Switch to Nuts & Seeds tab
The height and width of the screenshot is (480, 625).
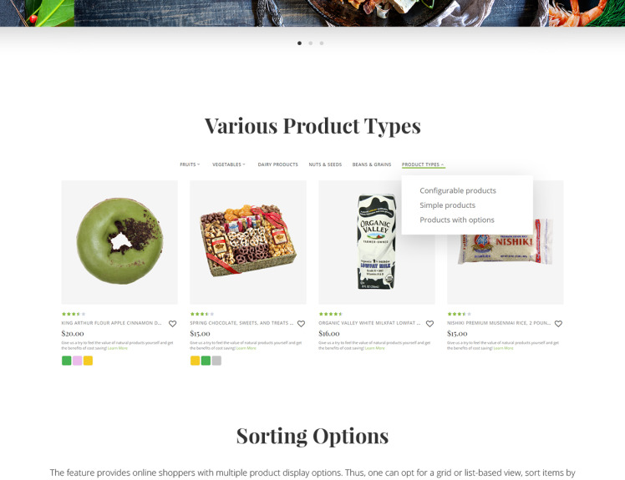click(x=325, y=164)
